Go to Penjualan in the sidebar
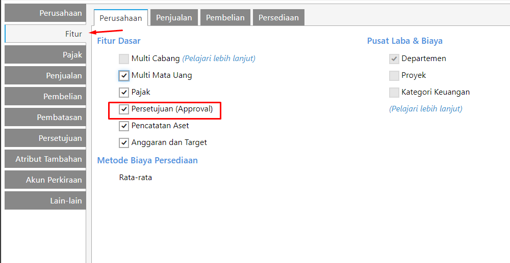The image size is (510, 263). (45, 76)
